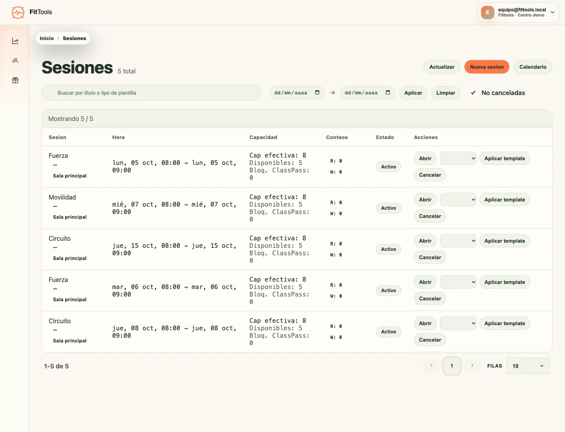Click the FitTools heartbeat logo icon
The width and height of the screenshot is (565, 432).
18,13
